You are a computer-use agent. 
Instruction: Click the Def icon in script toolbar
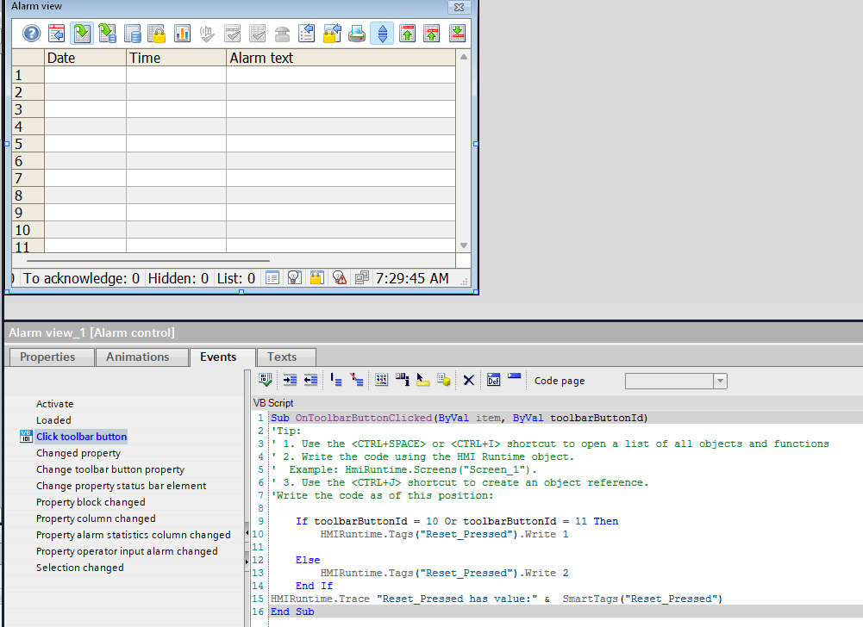493,380
